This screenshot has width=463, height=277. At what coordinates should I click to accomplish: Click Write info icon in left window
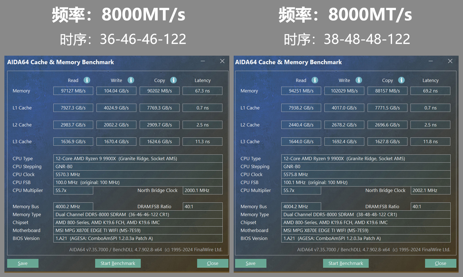[x=131, y=80]
